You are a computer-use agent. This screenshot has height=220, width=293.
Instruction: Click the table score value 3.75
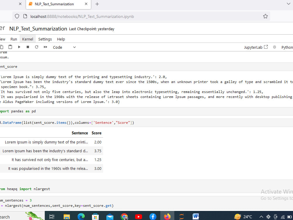point(98,151)
